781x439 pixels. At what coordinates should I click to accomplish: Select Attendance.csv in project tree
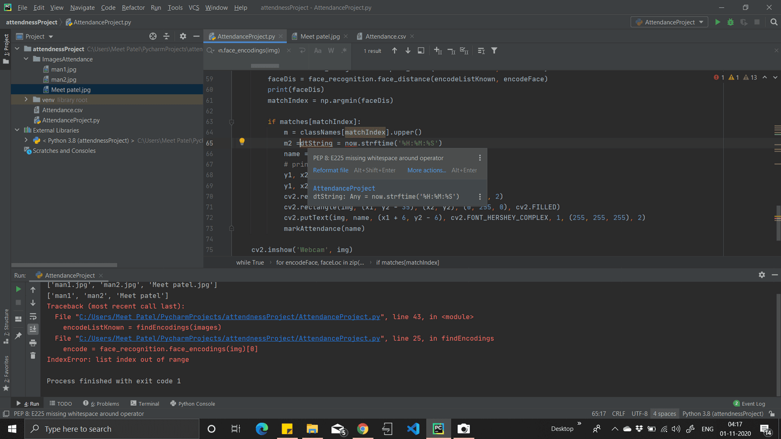tap(62, 110)
